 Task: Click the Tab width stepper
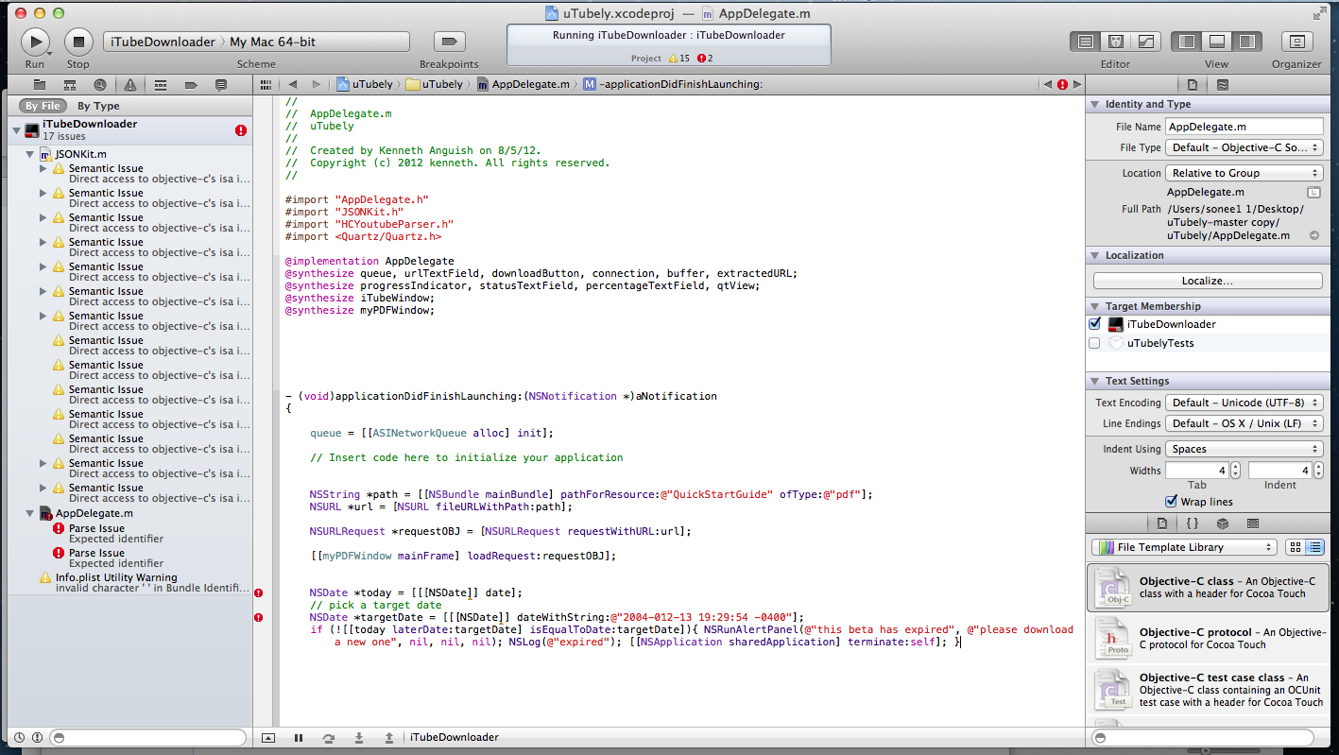[1236, 470]
